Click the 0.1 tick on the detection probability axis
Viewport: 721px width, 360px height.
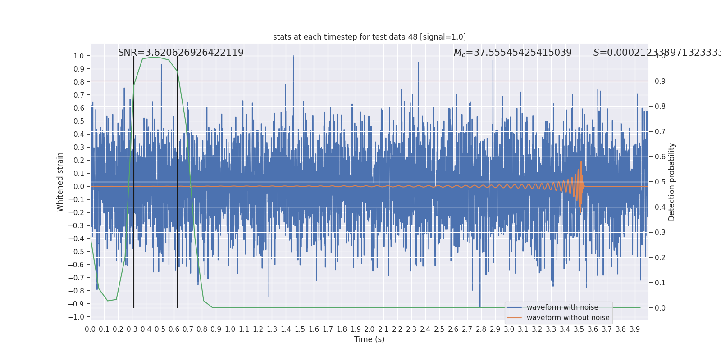tap(660, 283)
